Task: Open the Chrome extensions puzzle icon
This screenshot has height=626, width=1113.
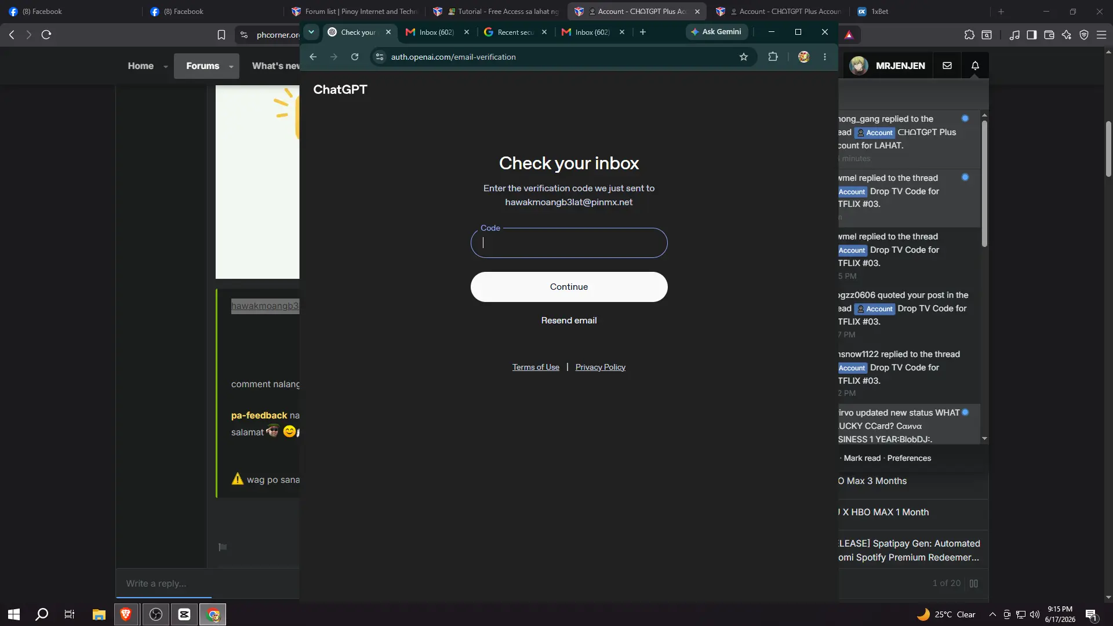Action: pyautogui.click(x=773, y=57)
